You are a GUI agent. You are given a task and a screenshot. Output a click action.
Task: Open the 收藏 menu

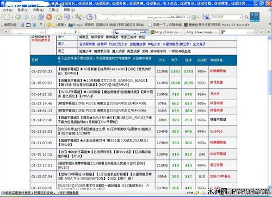pos(38,10)
